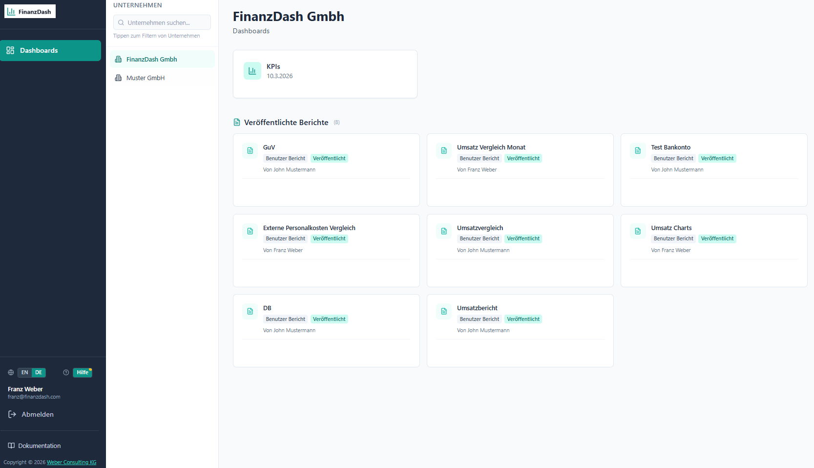814x468 pixels.
Task: Open the Dashboards sidebar menu item
Action: [x=50, y=50]
